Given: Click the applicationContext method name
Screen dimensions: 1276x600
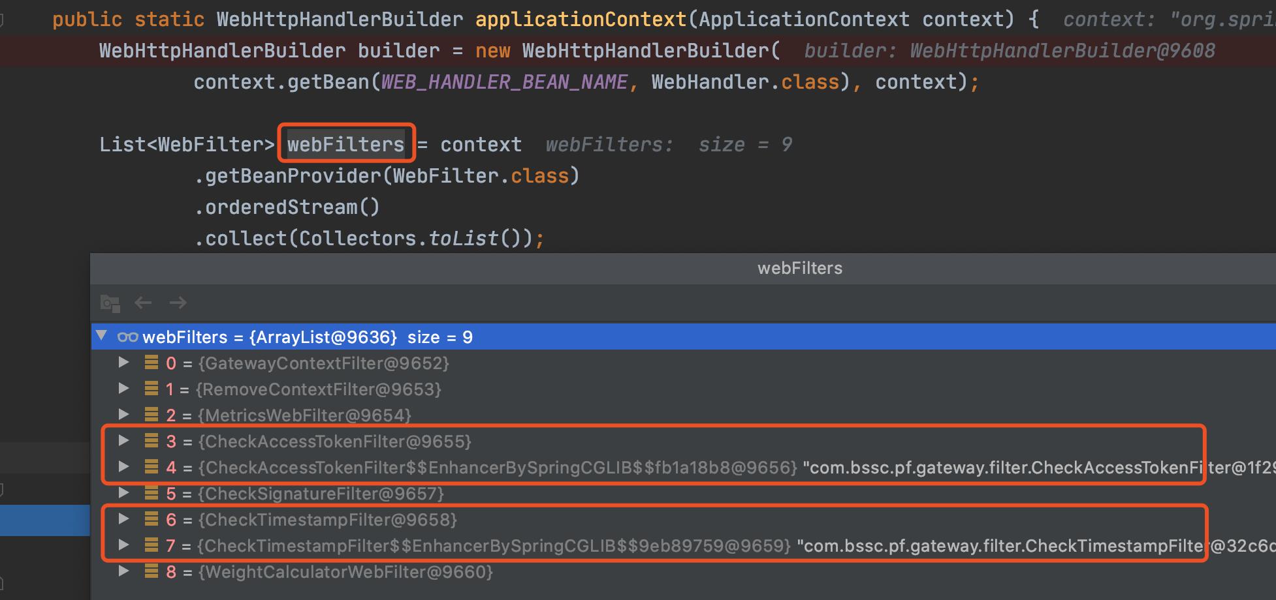Looking at the screenshot, I should click(581, 19).
